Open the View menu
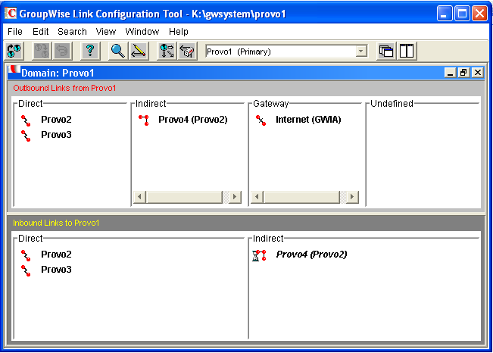 (106, 32)
